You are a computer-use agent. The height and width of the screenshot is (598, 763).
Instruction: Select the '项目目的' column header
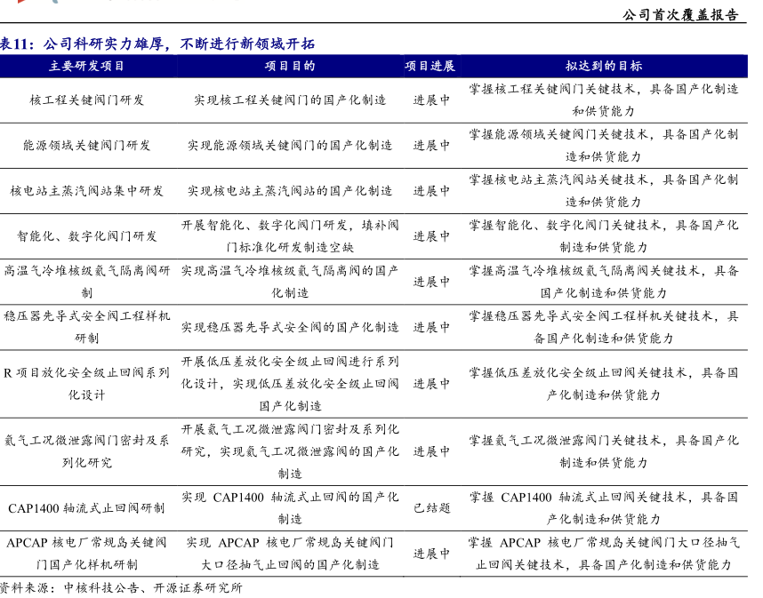tap(290, 67)
